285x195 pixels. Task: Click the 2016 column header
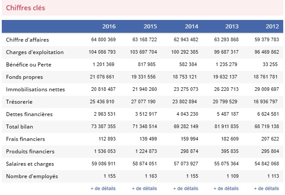click(x=109, y=26)
